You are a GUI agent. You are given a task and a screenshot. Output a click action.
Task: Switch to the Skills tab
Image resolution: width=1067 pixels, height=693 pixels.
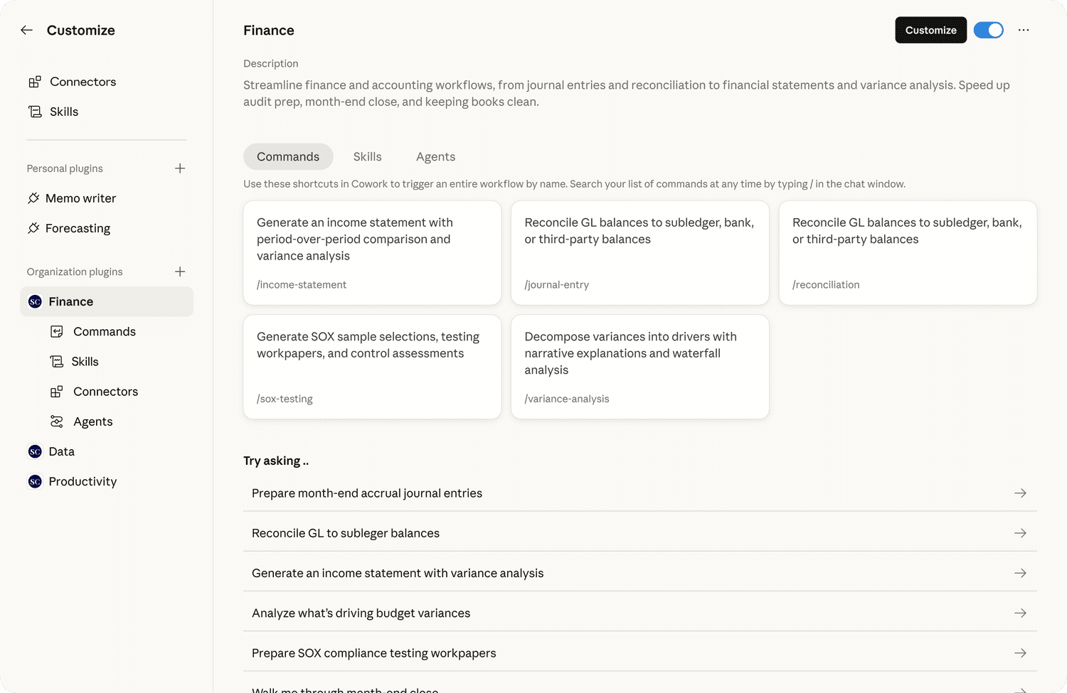(367, 157)
